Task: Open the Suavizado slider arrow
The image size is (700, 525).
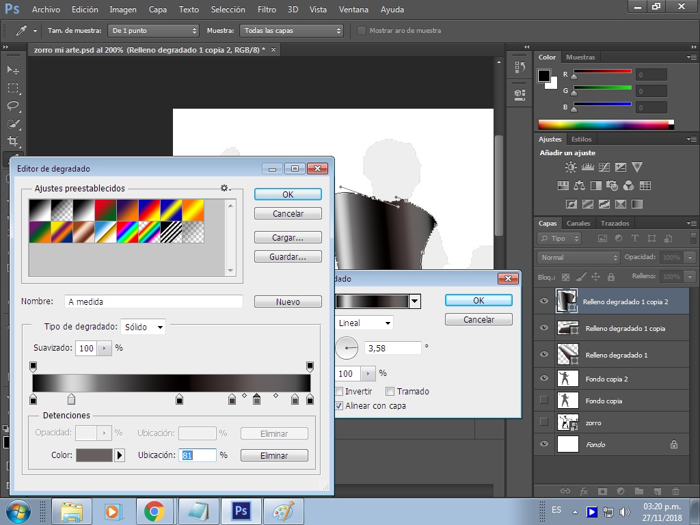Action: (x=104, y=348)
